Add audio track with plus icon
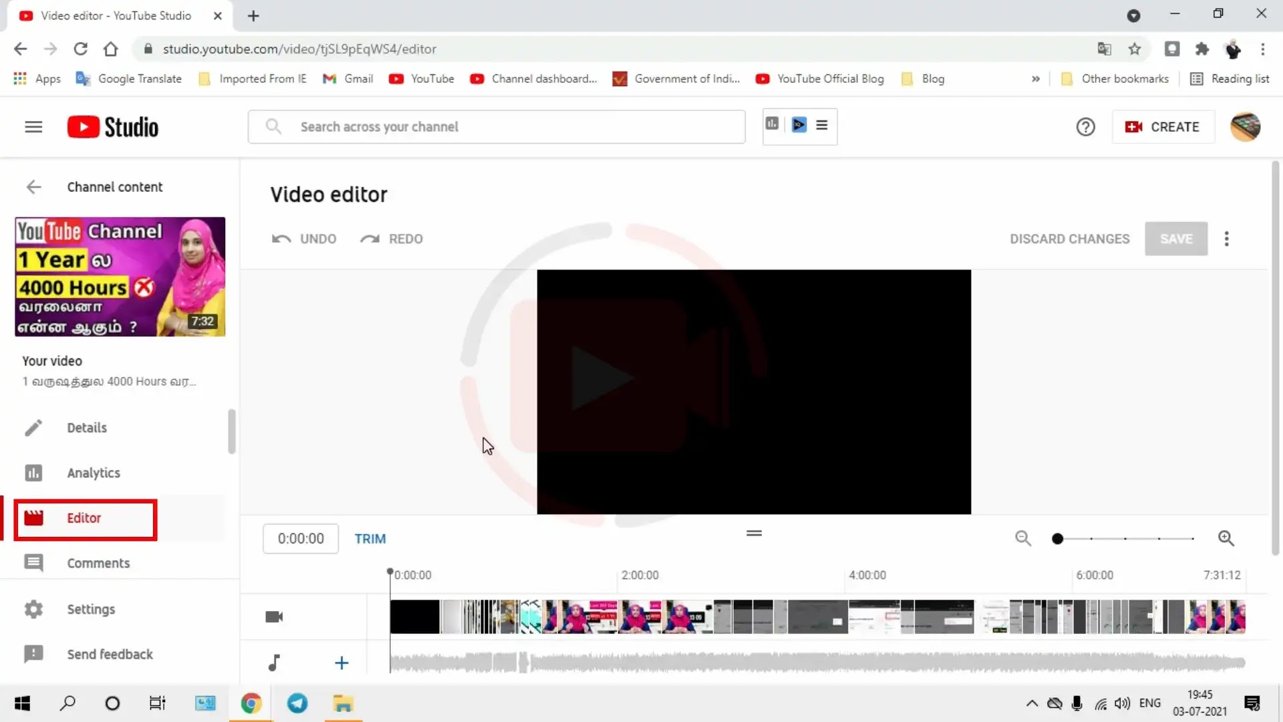The image size is (1283, 722). click(341, 663)
